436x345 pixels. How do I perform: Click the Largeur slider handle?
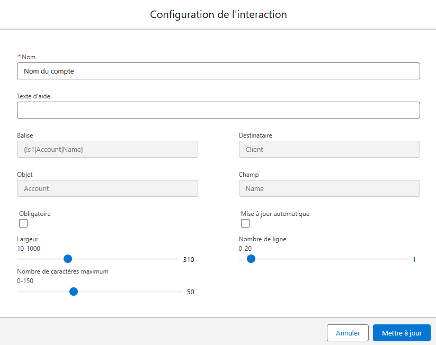pyautogui.click(x=68, y=259)
